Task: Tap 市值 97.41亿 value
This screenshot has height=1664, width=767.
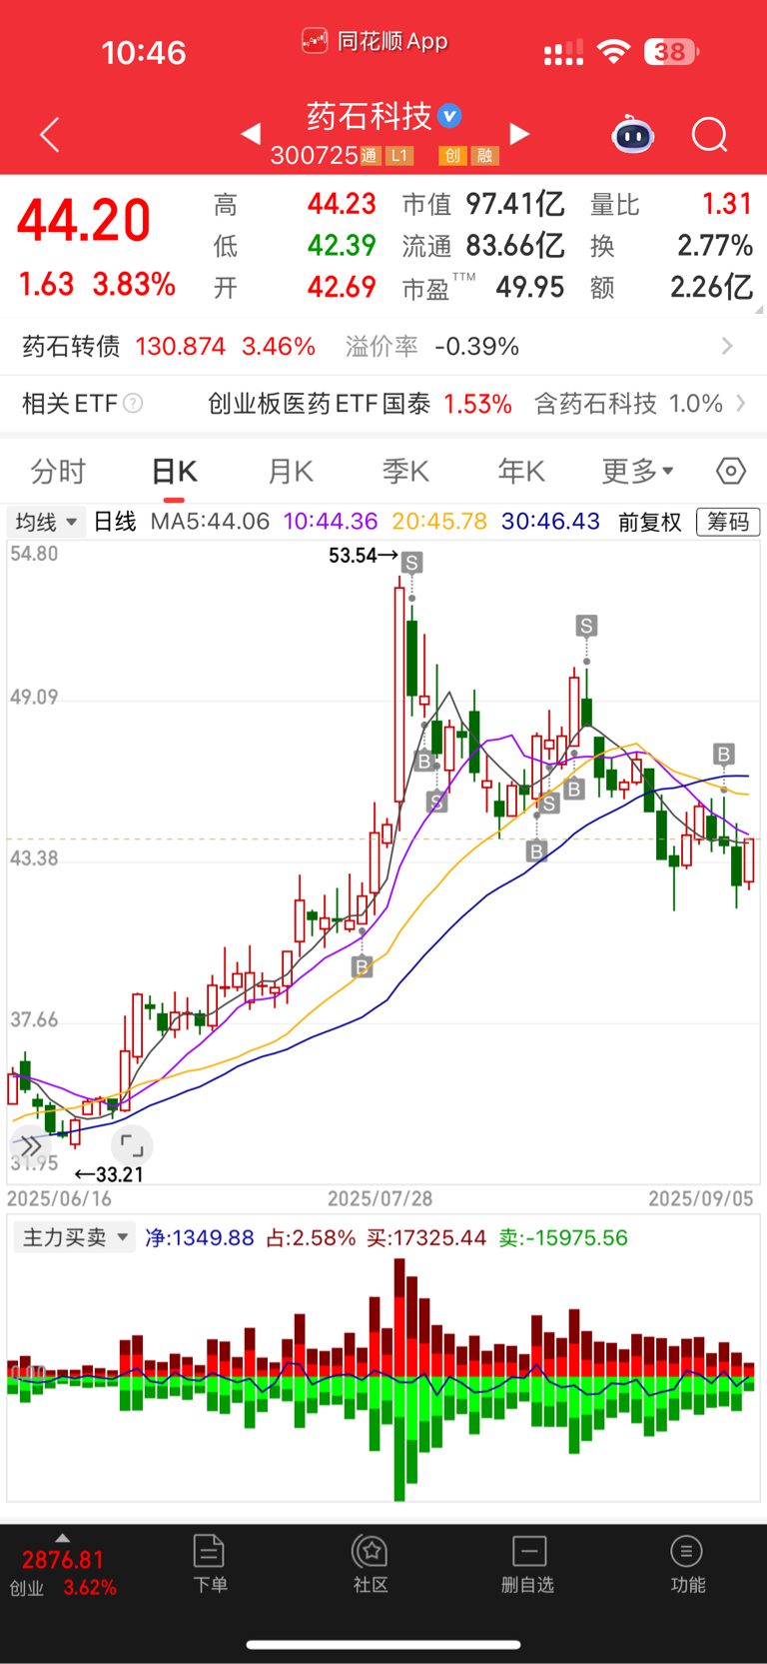Action: click(x=515, y=204)
